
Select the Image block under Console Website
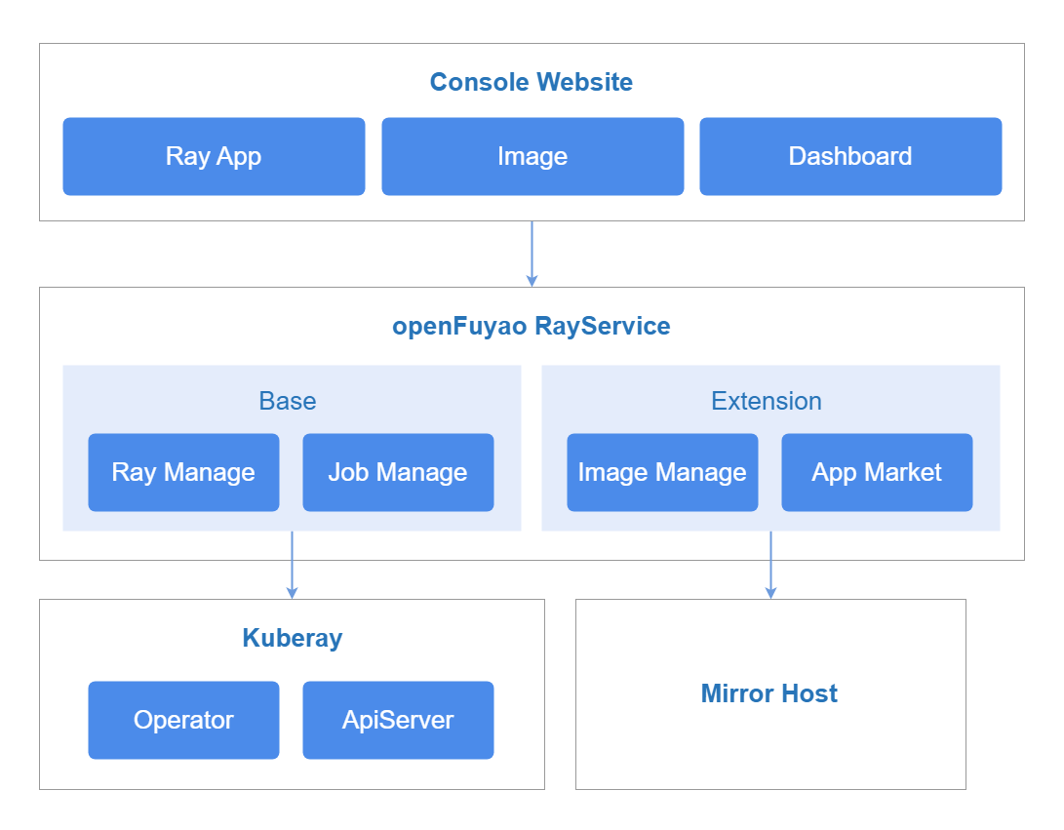(x=532, y=156)
